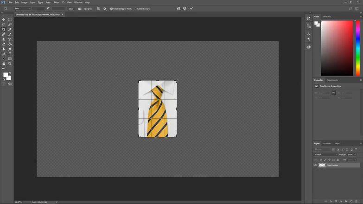Open crop overlay grid options
This screenshot has width=363, height=204.
tap(98, 8)
